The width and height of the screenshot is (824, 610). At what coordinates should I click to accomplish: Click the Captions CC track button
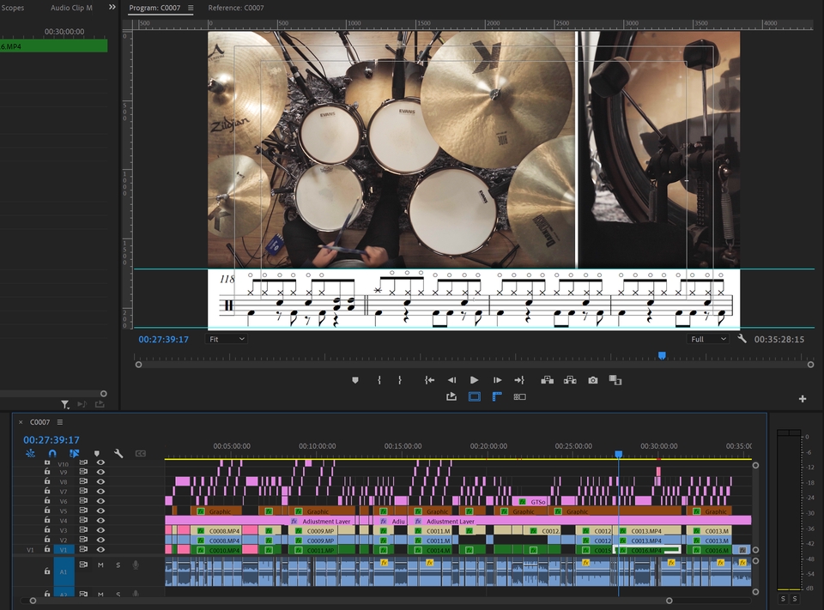coord(140,454)
